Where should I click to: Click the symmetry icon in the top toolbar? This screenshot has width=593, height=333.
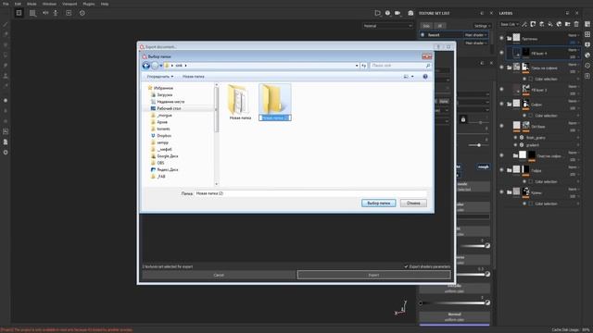click(x=45, y=13)
